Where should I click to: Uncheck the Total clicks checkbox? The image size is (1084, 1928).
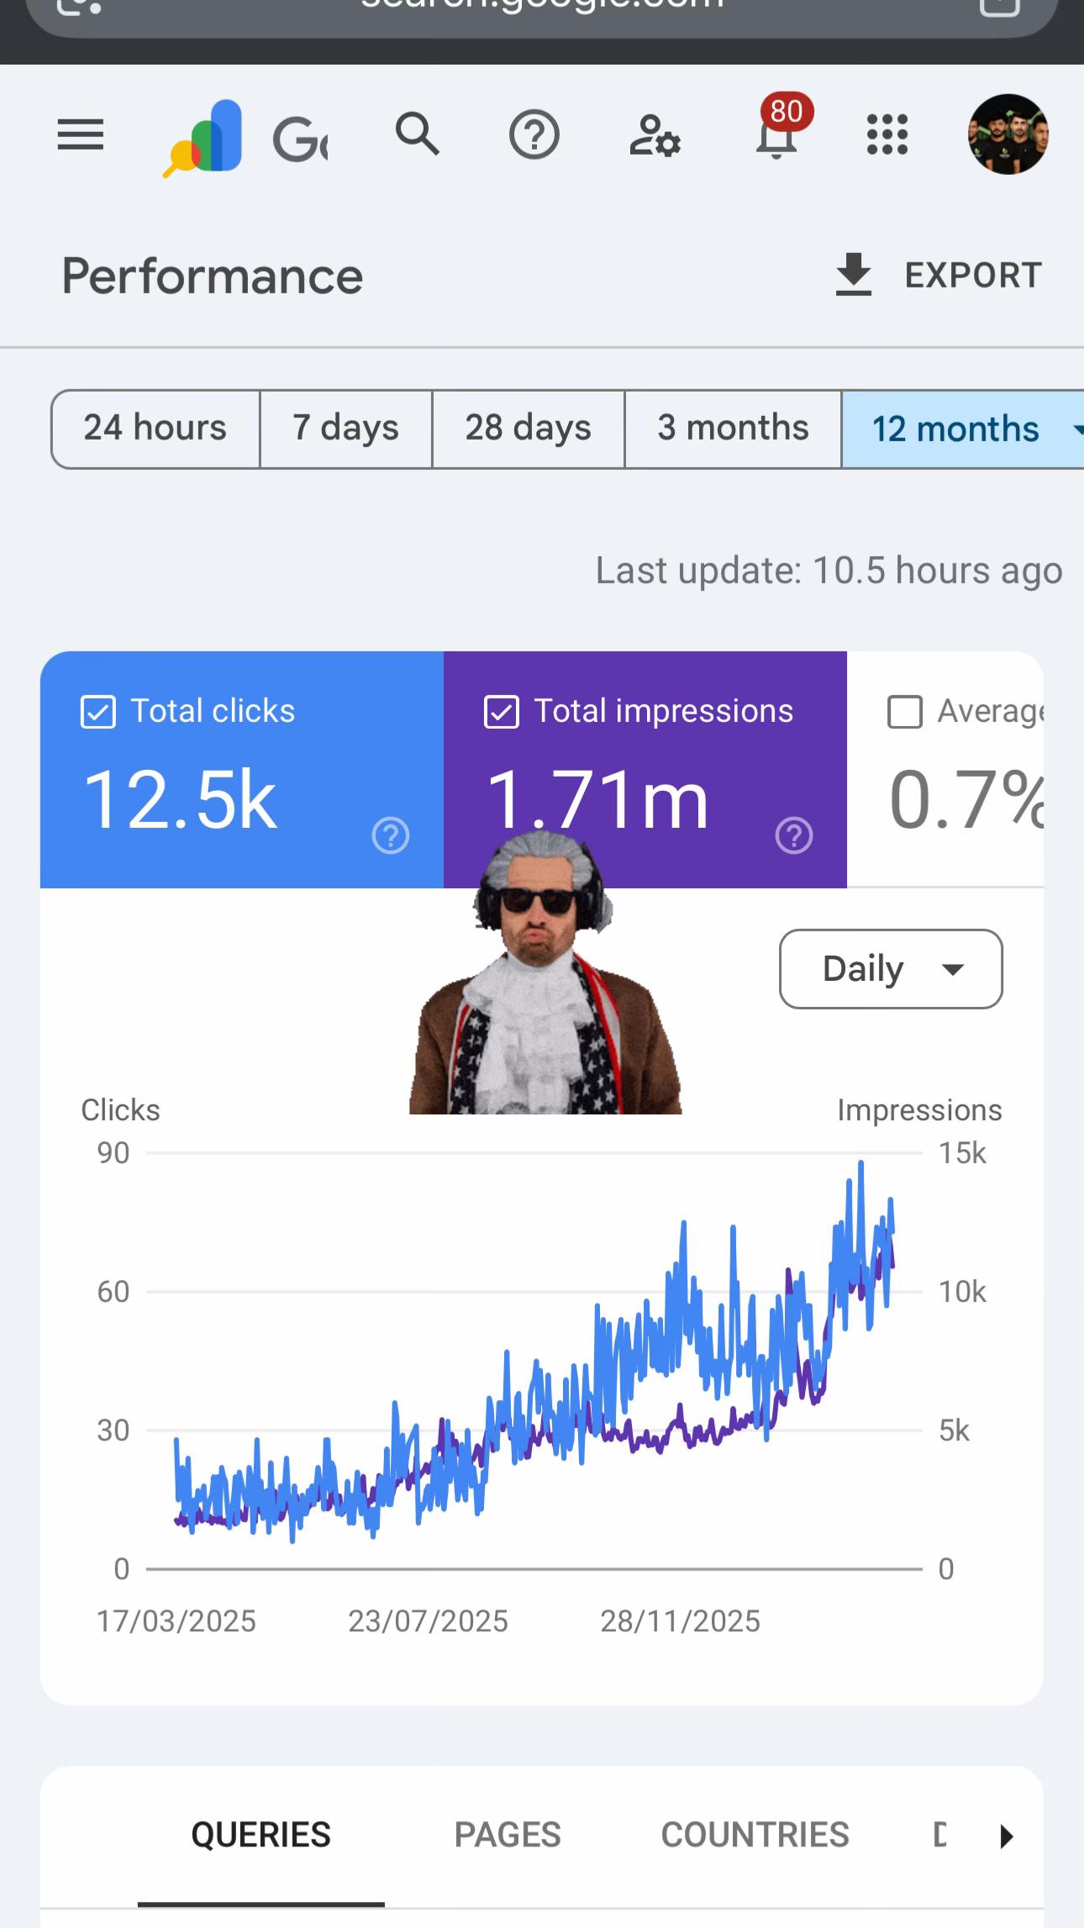click(x=97, y=712)
